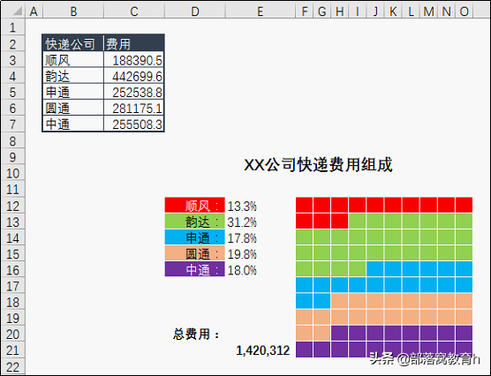Screen dimensions: 491x376
Task: Click the 快递公司 table header cell
Action: (x=72, y=43)
